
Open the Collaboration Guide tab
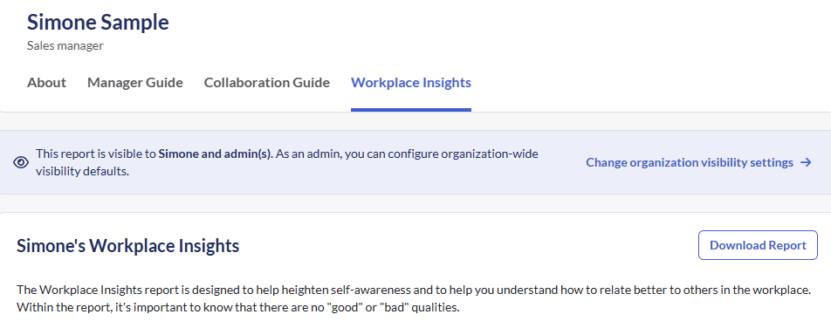(x=266, y=83)
